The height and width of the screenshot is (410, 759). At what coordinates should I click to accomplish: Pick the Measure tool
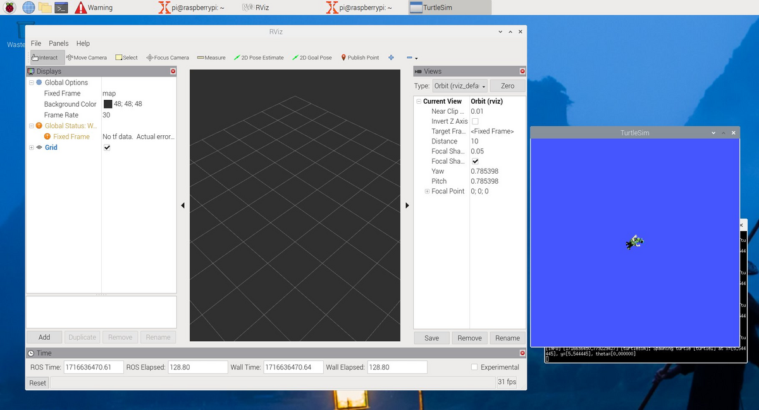pos(211,57)
